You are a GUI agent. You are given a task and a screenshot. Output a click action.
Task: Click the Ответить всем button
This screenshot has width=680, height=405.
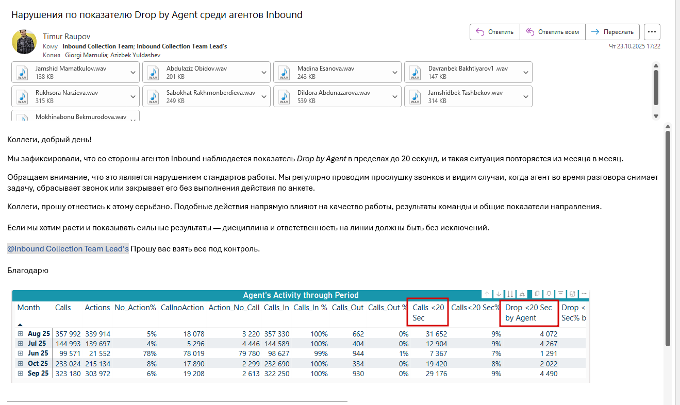[x=553, y=32]
